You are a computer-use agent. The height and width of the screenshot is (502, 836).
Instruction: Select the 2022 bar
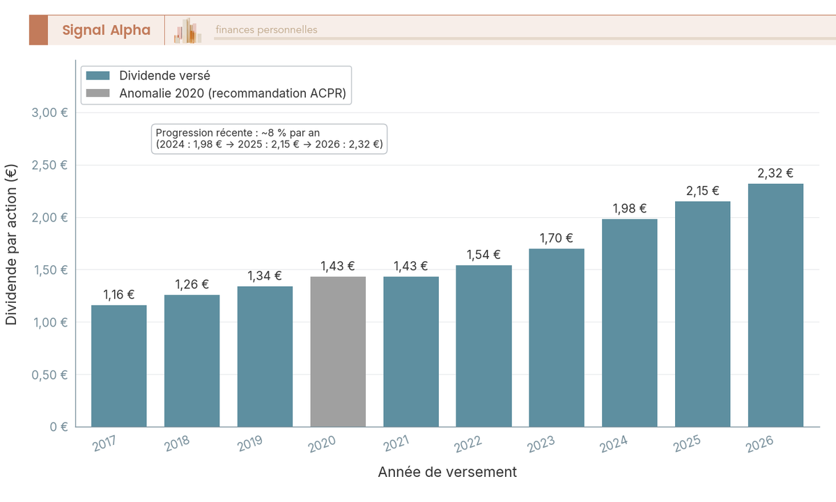pos(484,346)
